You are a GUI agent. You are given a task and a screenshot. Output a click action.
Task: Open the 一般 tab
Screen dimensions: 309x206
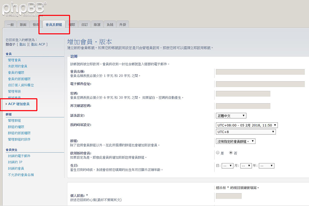[x=11, y=25]
